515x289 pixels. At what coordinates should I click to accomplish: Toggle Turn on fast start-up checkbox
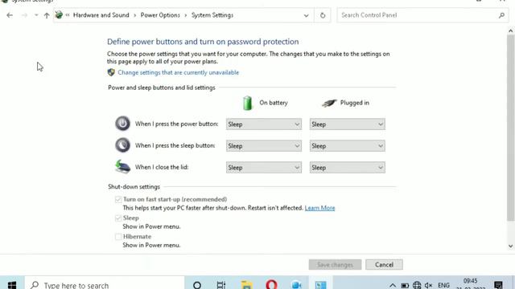tap(118, 199)
